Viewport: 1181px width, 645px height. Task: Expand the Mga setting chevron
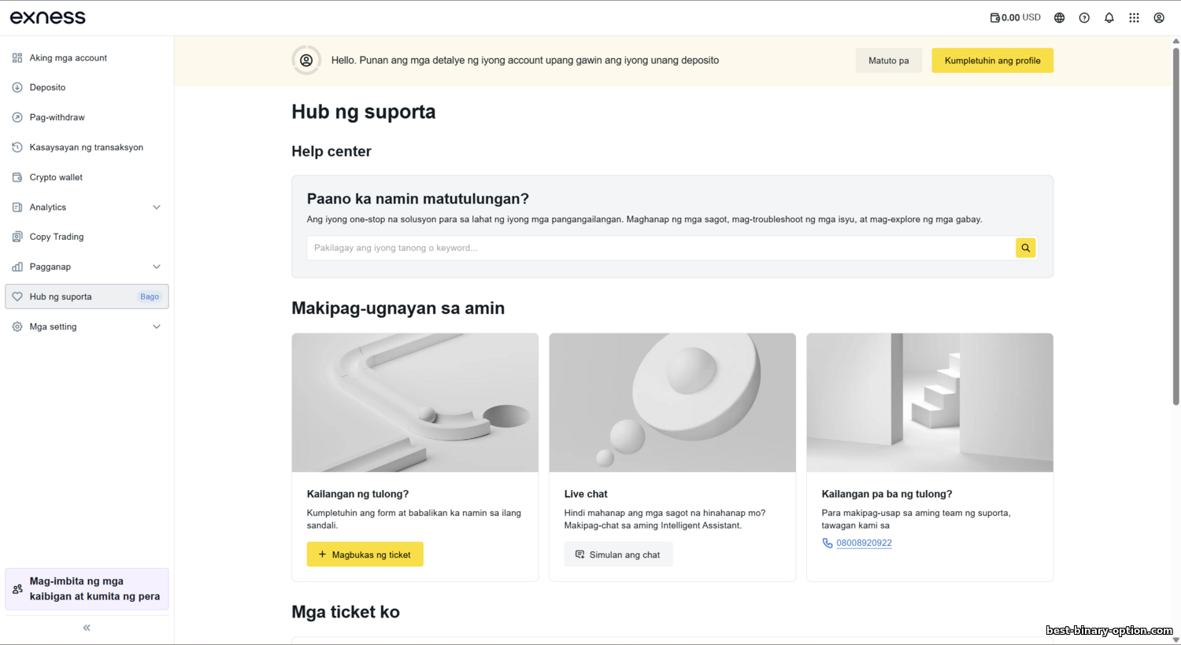(x=157, y=326)
